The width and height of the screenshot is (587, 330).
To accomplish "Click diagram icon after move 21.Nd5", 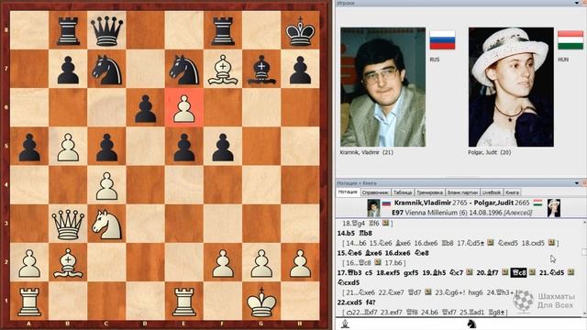I will (x=570, y=272).
